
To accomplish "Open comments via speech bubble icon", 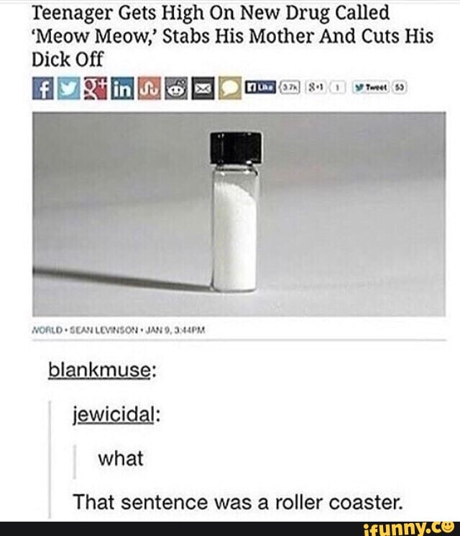I will click(x=230, y=88).
